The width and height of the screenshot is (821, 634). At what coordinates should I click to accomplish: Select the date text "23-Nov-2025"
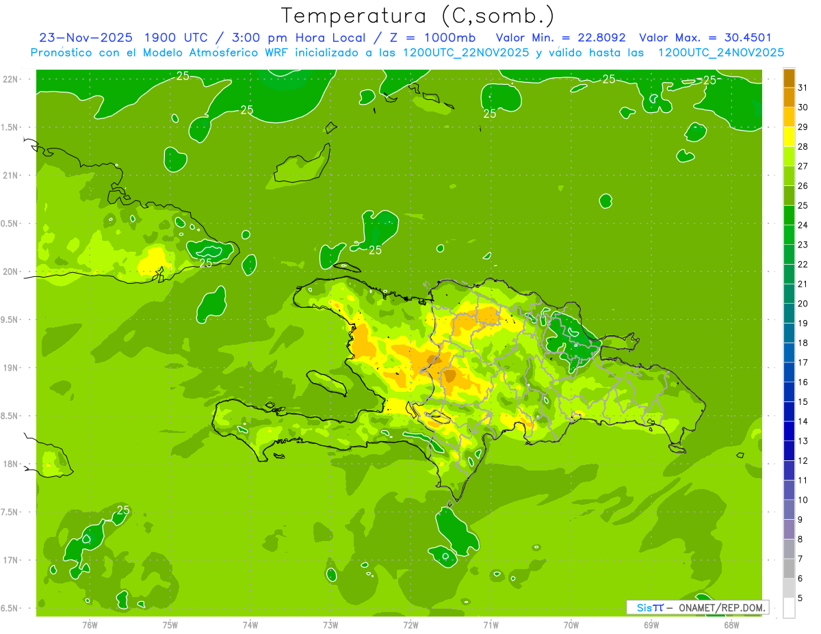[86, 38]
